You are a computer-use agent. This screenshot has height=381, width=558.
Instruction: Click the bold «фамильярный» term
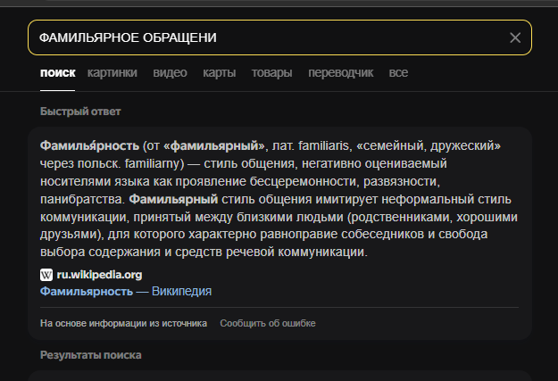[x=214, y=145]
